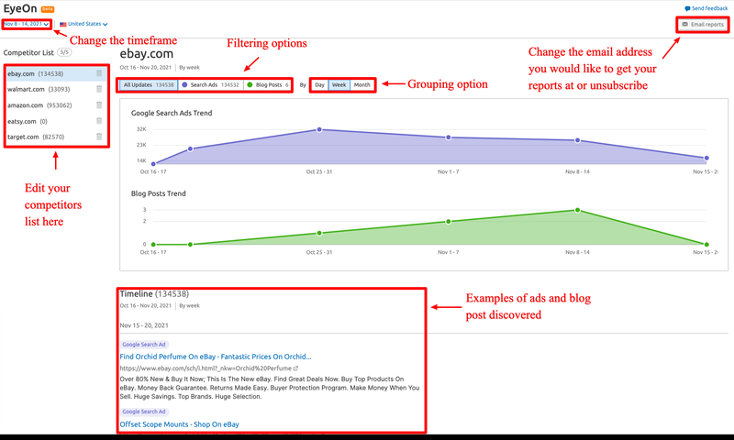Click the Google Search Ad tag above Offset Scope Mounts
Image resolution: width=734 pixels, height=440 pixels.
tap(144, 412)
